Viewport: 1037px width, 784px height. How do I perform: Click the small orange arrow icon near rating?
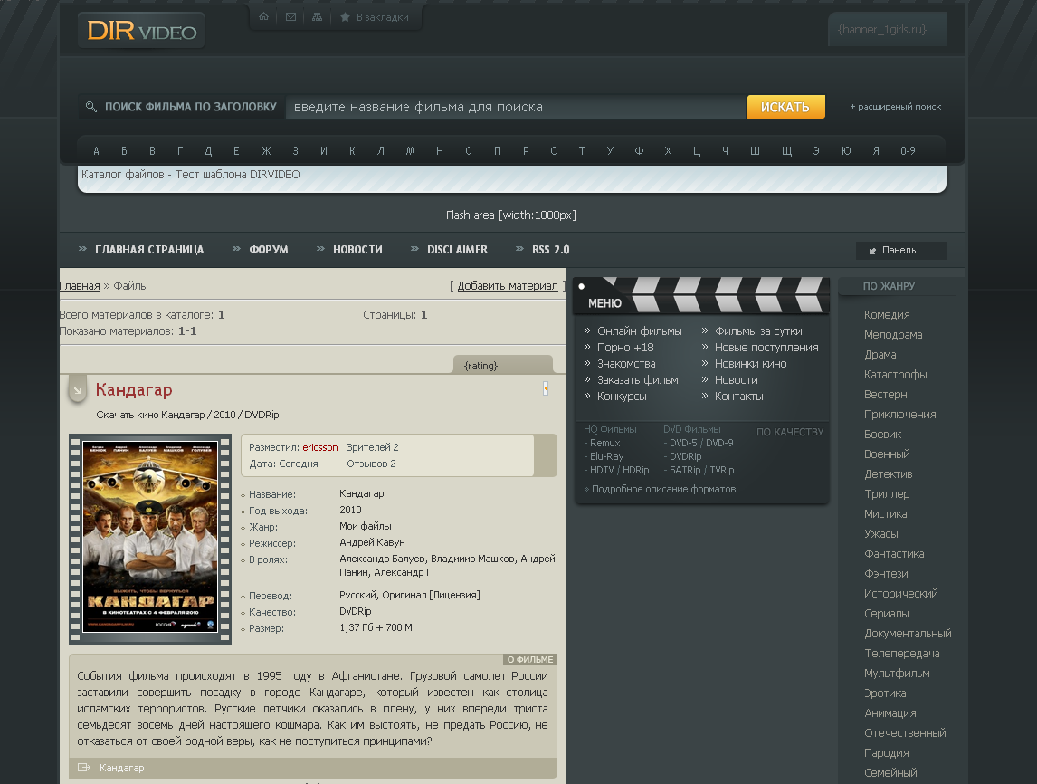(546, 388)
